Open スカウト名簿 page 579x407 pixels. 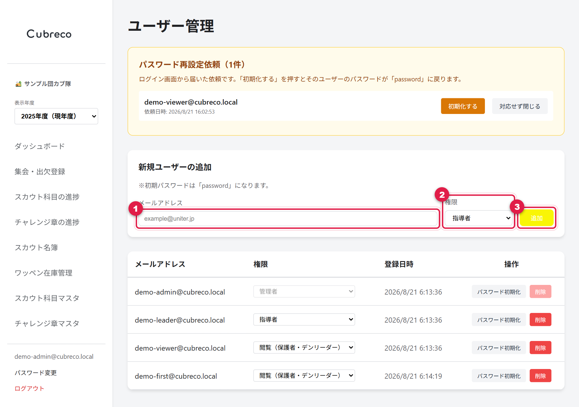click(36, 248)
